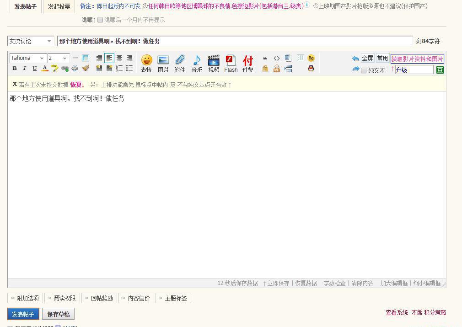The height and width of the screenshot is (327, 462).
Task: Expand the 主题标签 section
Action: pos(173,298)
